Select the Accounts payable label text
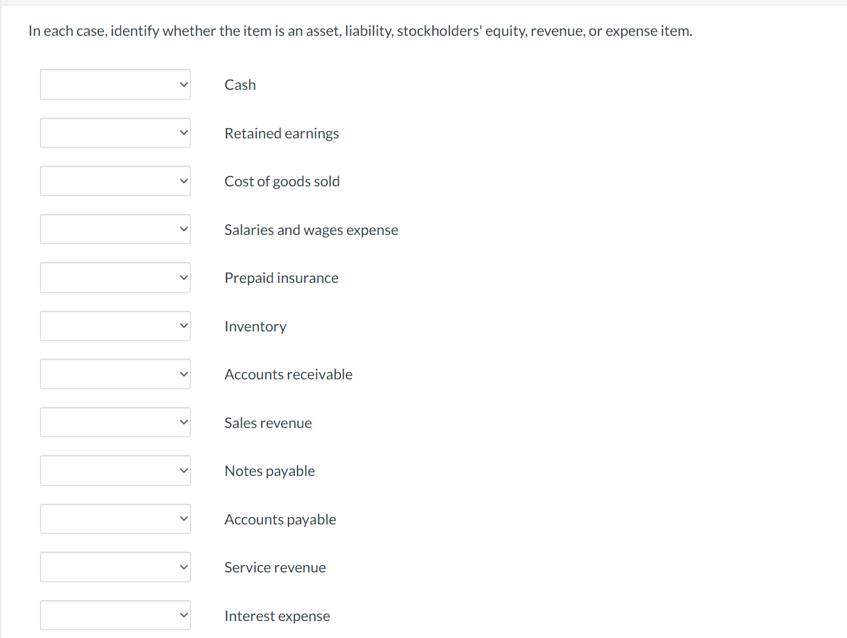Image resolution: width=847 pixels, height=638 pixels. (280, 519)
